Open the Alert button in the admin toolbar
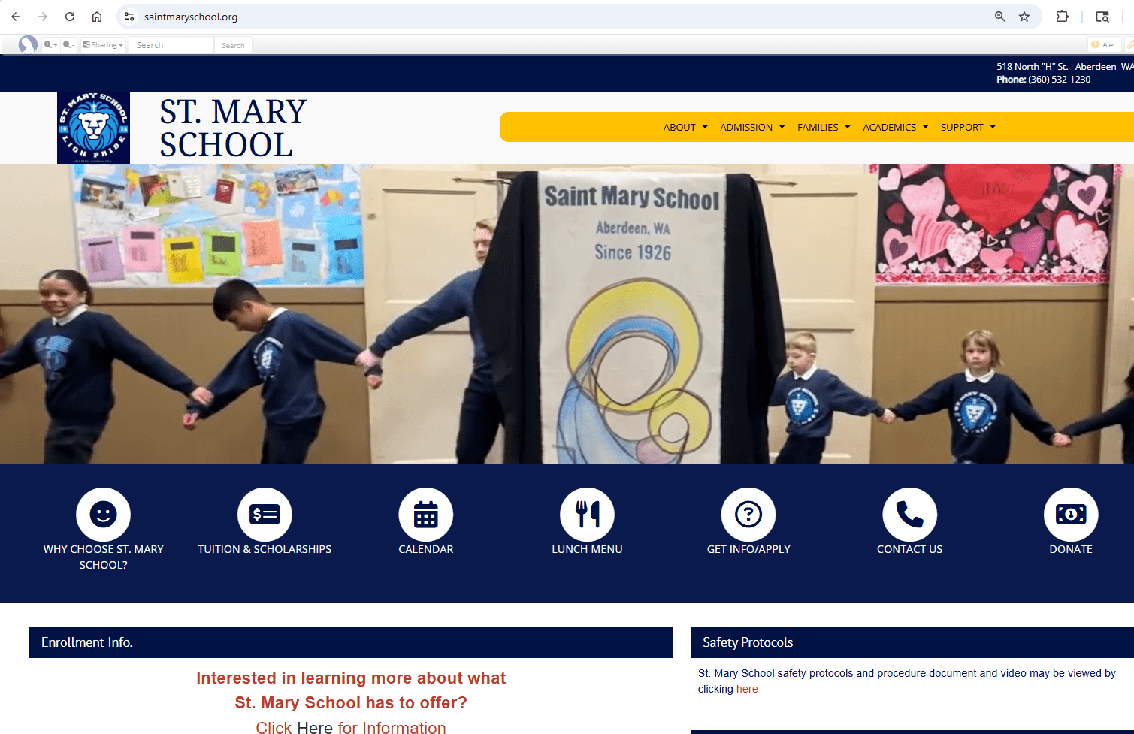 pos(1105,45)
